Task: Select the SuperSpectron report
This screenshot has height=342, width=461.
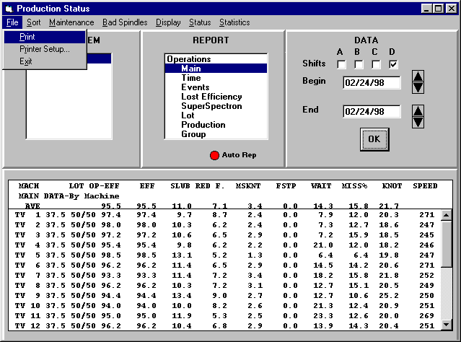Action: [x=216, y=106]
